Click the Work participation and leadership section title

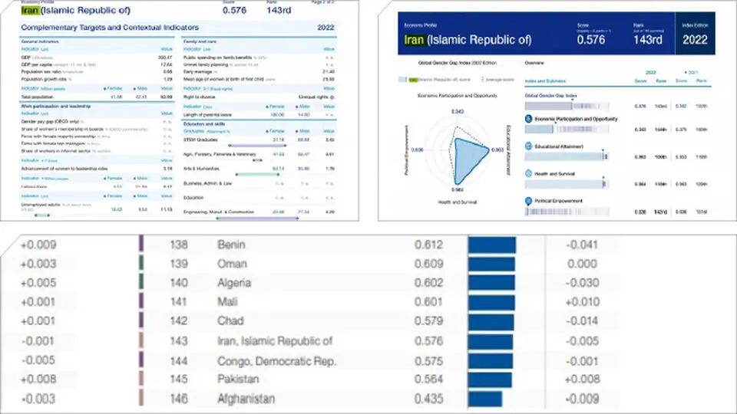tap(56, 107)
